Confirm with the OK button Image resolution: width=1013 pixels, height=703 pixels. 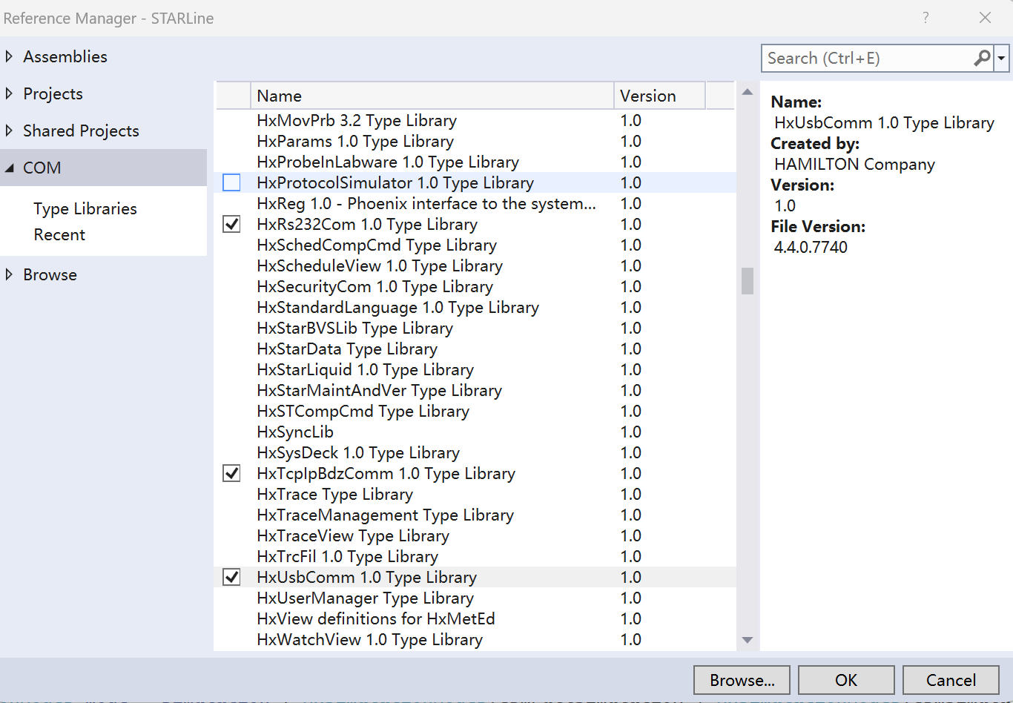point(846,680)
